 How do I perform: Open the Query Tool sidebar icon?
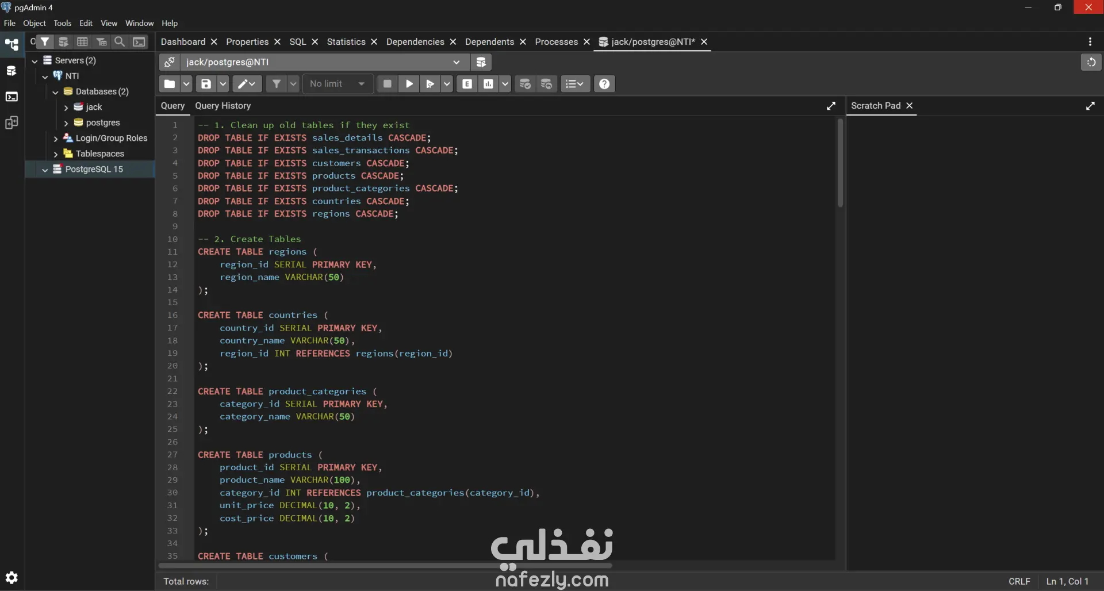[x=11, y=71]
